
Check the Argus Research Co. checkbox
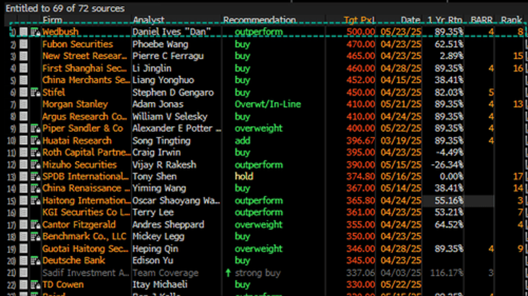[x=24, y=116]
